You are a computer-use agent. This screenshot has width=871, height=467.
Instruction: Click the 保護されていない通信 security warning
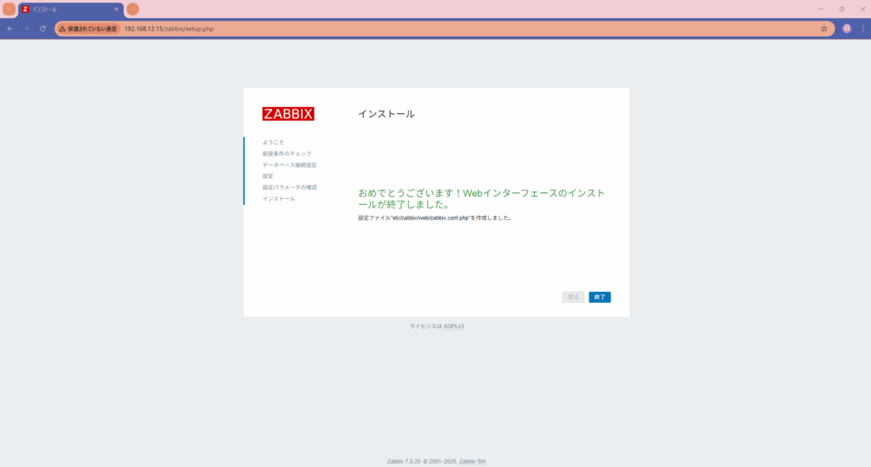[88, 28]
